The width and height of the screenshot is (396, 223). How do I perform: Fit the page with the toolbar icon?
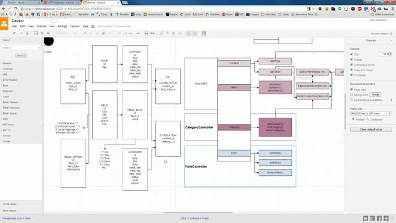click(36, 33)
